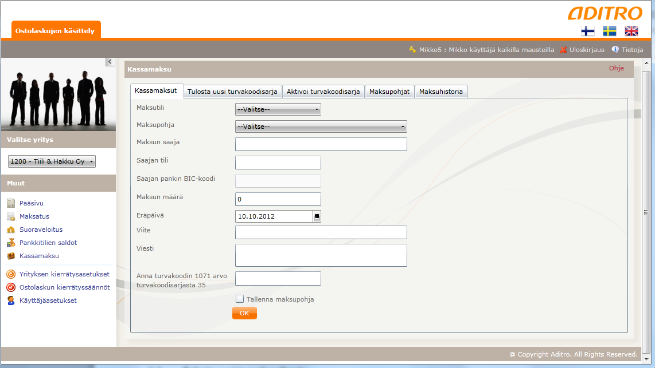The width and height of the screenshot is (655, 368).
Task: Click the Uloskirjaus logout link
Action: pyautogui.click(x=587, y=50)
